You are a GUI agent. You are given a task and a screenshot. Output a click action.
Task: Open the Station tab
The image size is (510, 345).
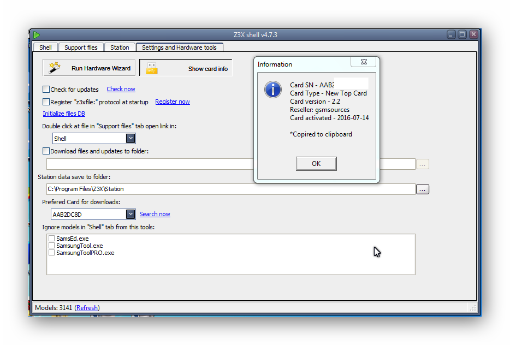pyautogui.click(x=120, y=47)
